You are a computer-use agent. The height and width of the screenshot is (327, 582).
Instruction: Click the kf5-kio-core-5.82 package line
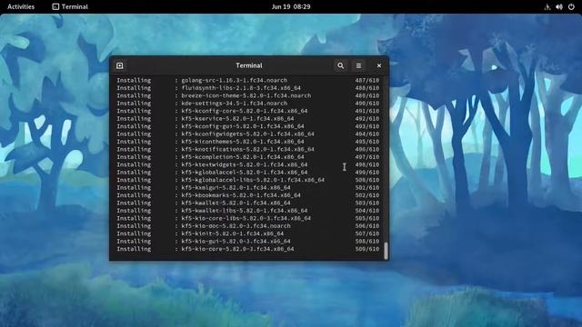[x=248, y=249]
